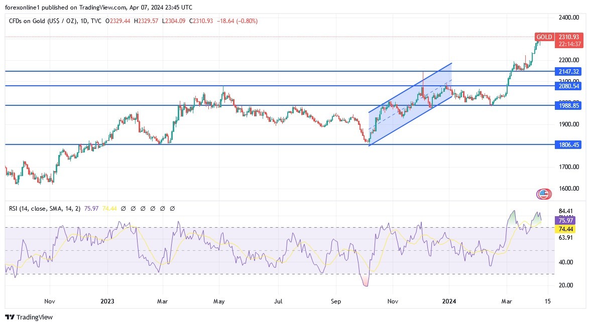591x326 pixels.
Task: Click the first crossed-circle icon in the RSI legend
Action: tap(123, 208)
